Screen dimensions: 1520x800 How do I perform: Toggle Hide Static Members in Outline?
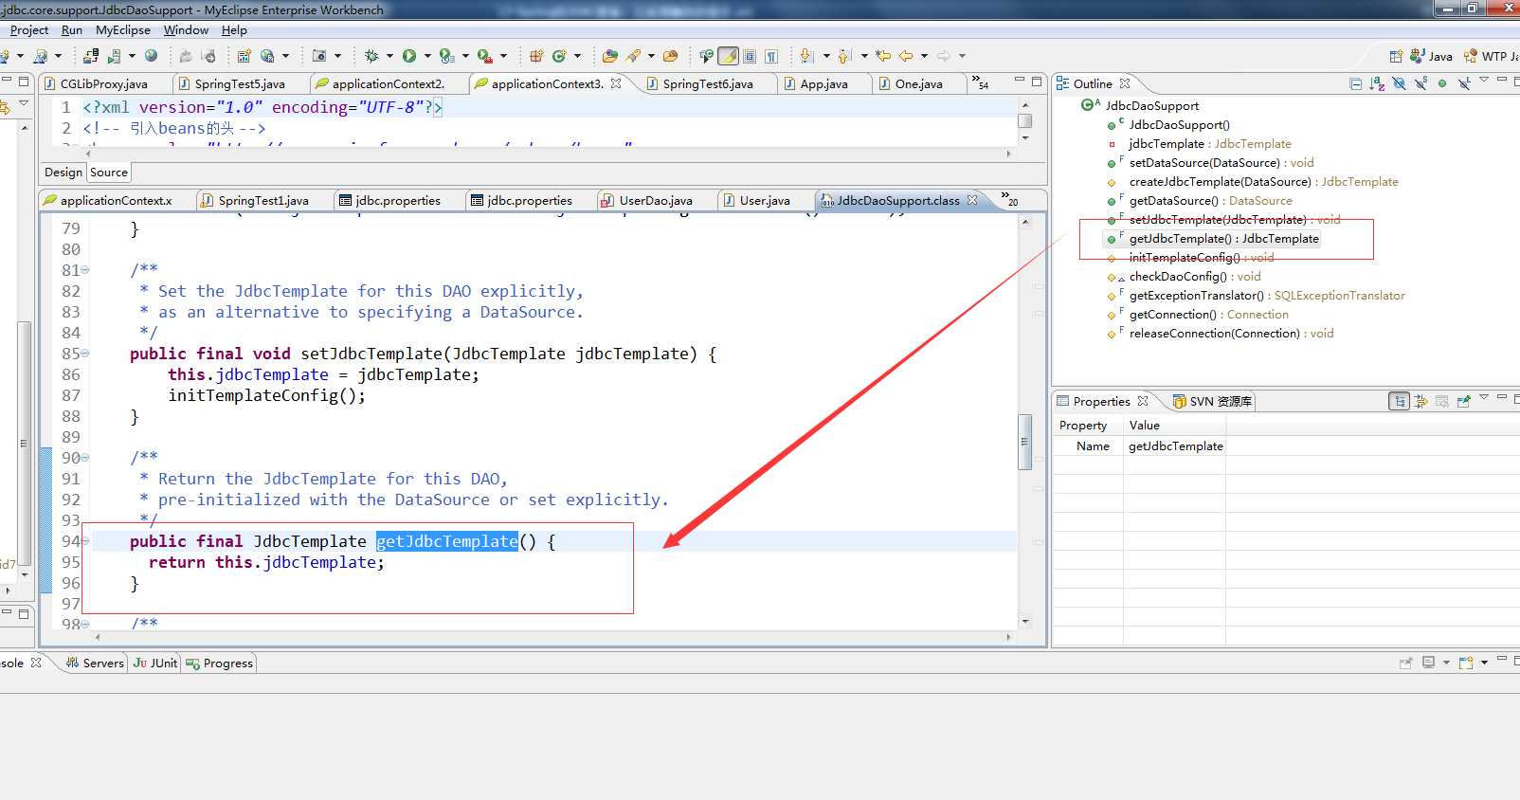pyautogui.click(x=1420, y=83)
